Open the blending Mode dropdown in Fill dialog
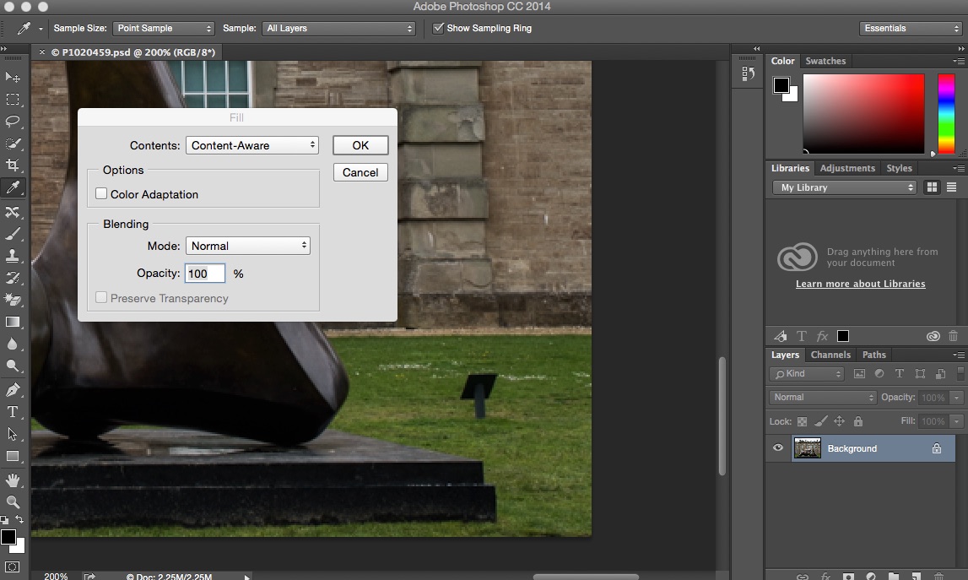Image resolution: width=968 pixels, height=580 pixels. tap(248, 246)
